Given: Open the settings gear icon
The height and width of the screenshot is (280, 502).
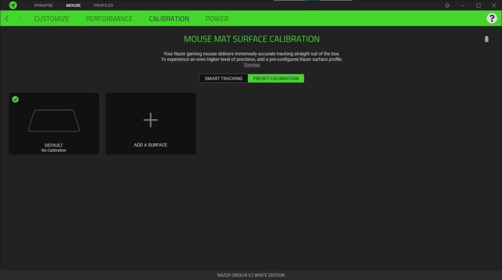Looking at the screenshot, I should click(x=447, y=5).
